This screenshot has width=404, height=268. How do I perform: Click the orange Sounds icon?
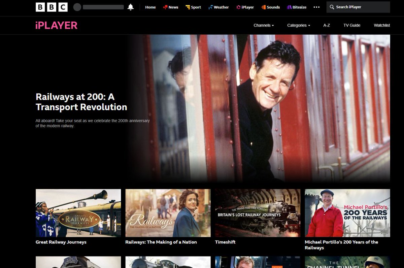point(264,7)
